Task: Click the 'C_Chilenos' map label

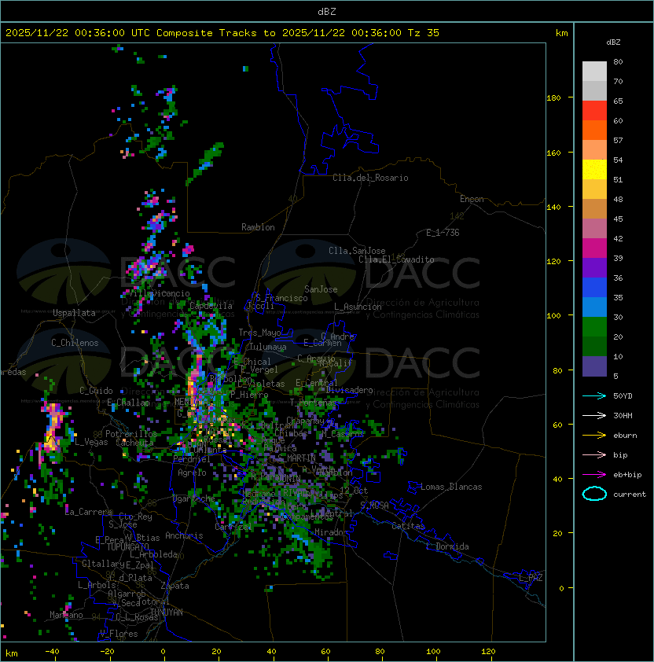Action: click(x=75, y=343)
